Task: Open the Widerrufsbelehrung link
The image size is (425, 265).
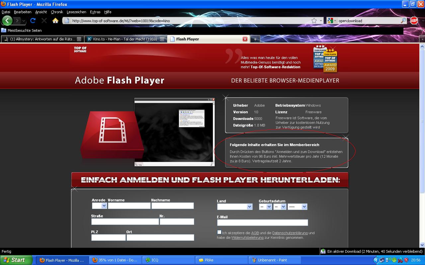Action: tap(247, 238)
